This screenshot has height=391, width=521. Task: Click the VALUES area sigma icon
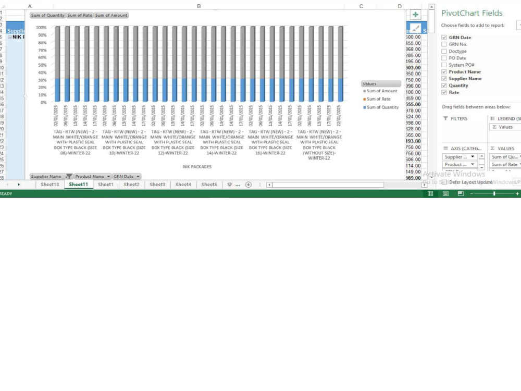click(492, 148)
